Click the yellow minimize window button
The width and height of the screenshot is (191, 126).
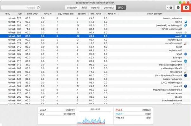click(x=184, y=3)
